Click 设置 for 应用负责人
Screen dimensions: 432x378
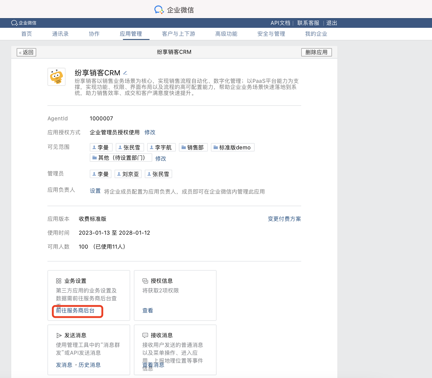click(95, 191)
